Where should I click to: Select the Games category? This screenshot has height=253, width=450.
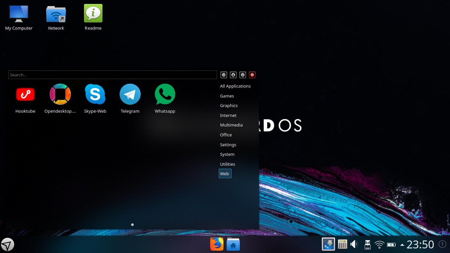click(227, 96)
